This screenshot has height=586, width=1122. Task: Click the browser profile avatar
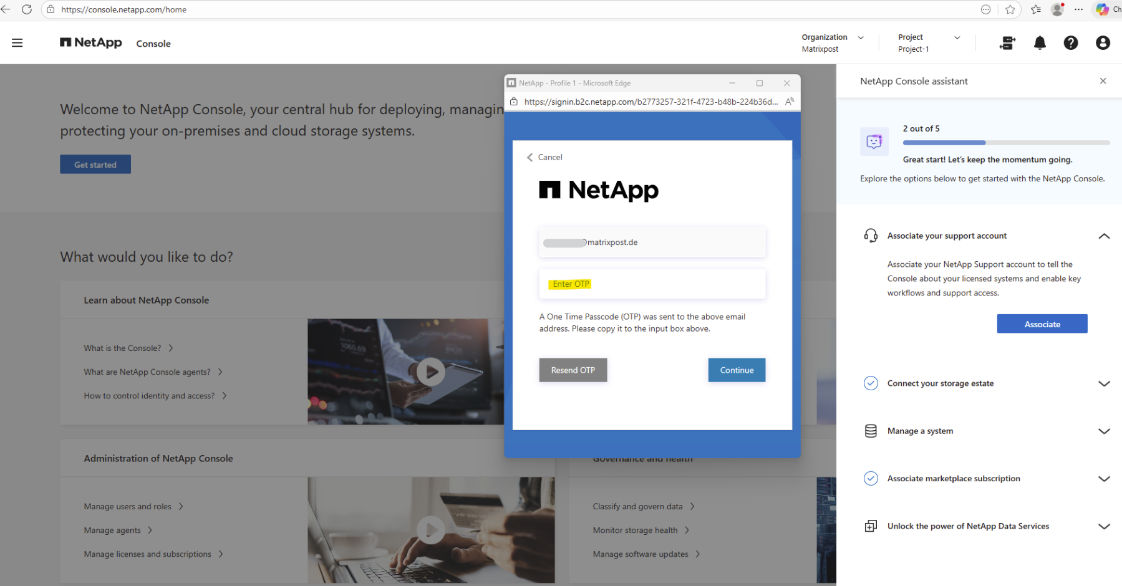tap(1057, 9)
